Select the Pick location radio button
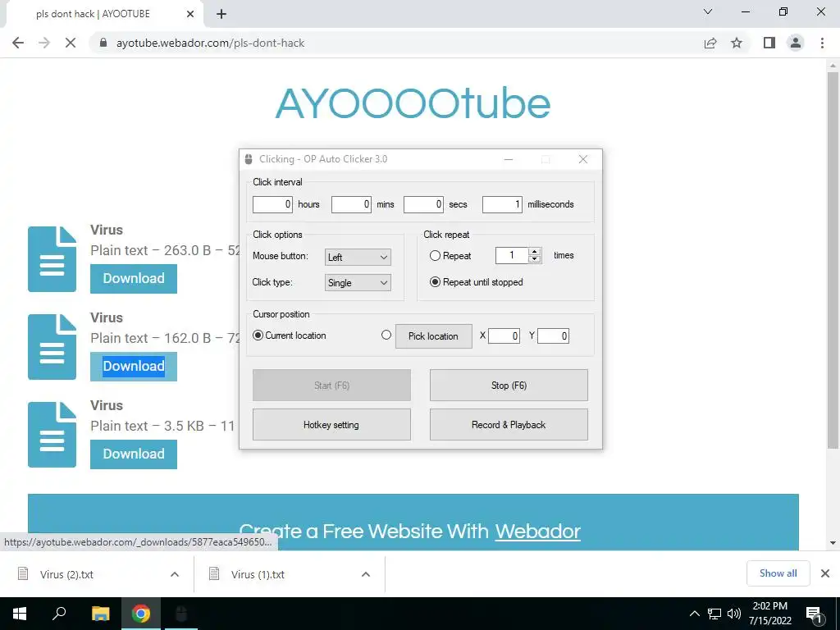The height and width of the screenshot is (630, 840). click(386, 335)
